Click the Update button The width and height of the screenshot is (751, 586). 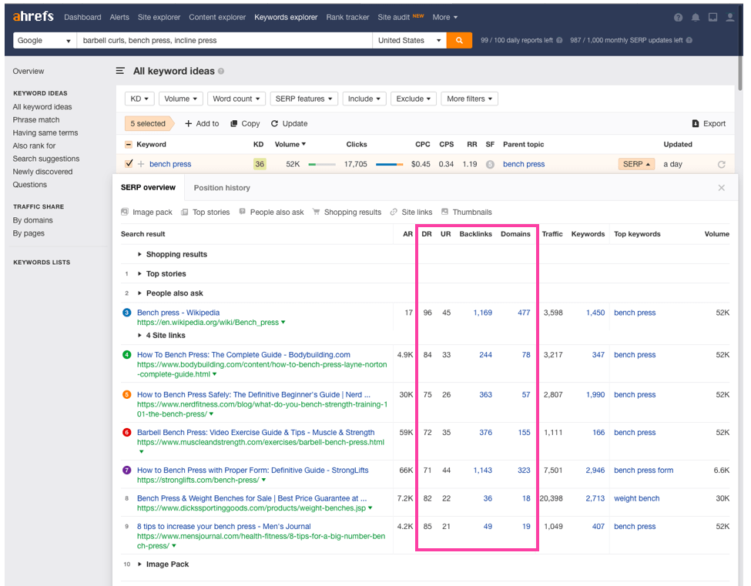[x=290, y=123]
